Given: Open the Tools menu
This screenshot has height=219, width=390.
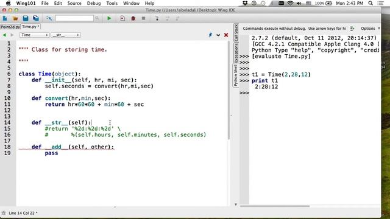Looking at the screenshot, I should point(112,3).
